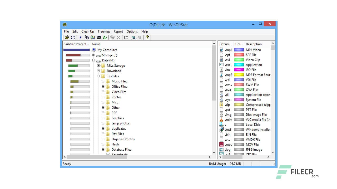Expand the Music Files folder
This screenshot has height=189, width=337.
(103, 81)
